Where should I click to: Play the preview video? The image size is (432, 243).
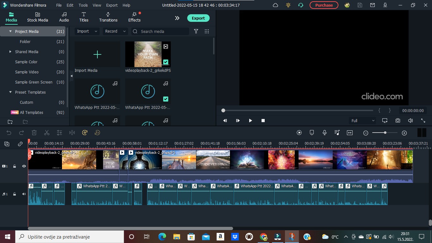250,121
